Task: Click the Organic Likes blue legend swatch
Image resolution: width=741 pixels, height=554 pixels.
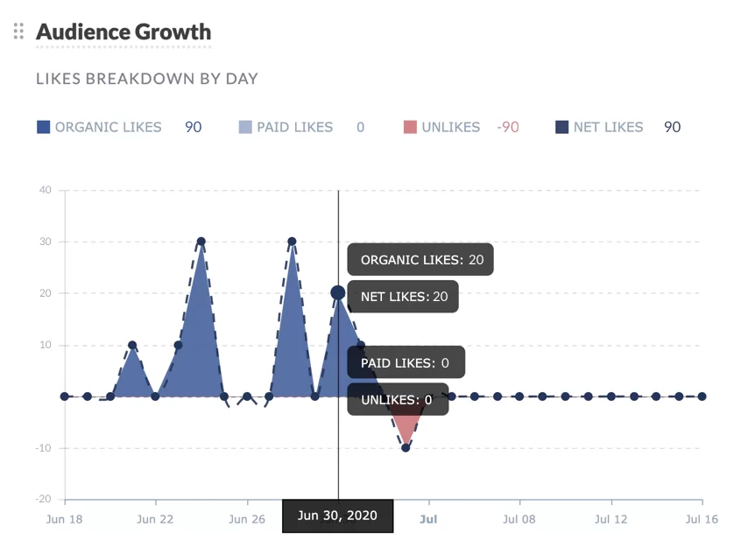Action: (44, 127)
